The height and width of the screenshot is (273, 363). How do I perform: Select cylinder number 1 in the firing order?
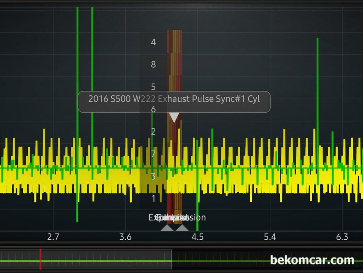tap(153, 199)
